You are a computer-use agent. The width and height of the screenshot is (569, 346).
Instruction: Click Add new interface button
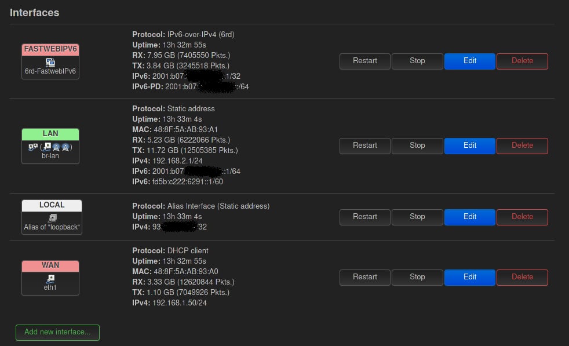pos(57,332)
